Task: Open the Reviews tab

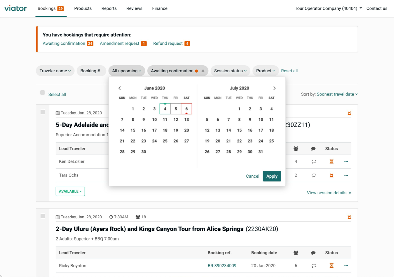Action: click(x=134, y=8)
